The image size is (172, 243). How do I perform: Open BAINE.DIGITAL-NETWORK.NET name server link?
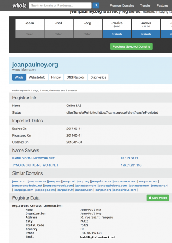point(33,158)
